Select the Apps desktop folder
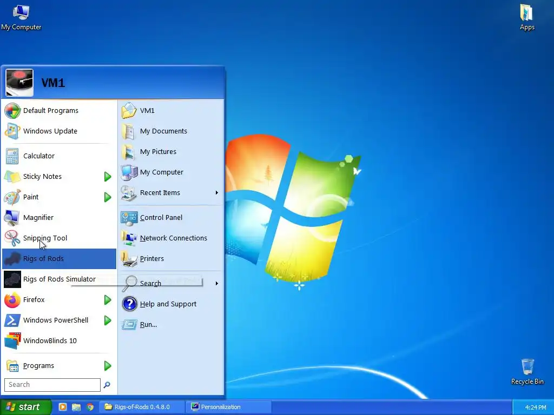Screen dimensions: 554x415 (x=527, y=17)
